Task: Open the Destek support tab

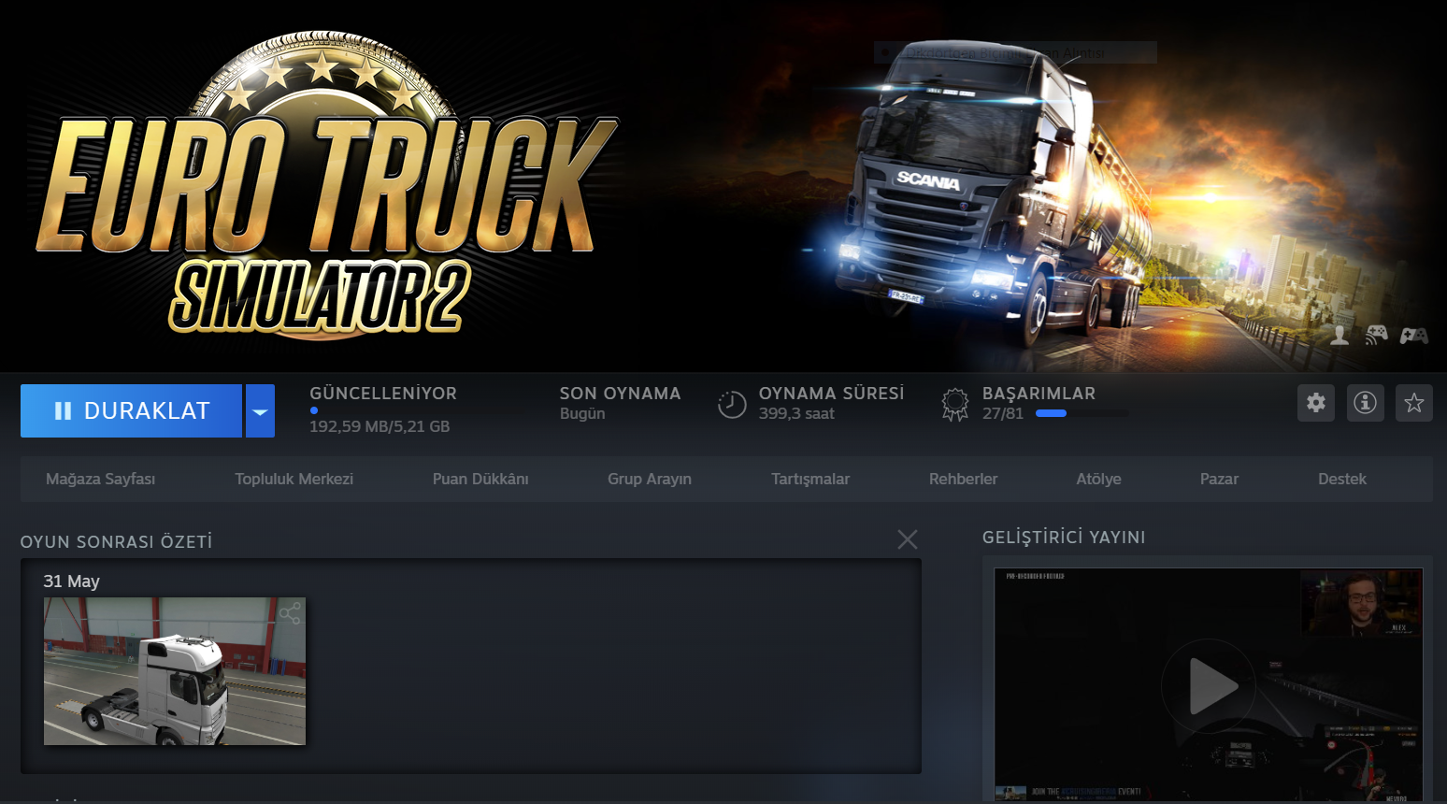Action: click(x=1342, y=479)
